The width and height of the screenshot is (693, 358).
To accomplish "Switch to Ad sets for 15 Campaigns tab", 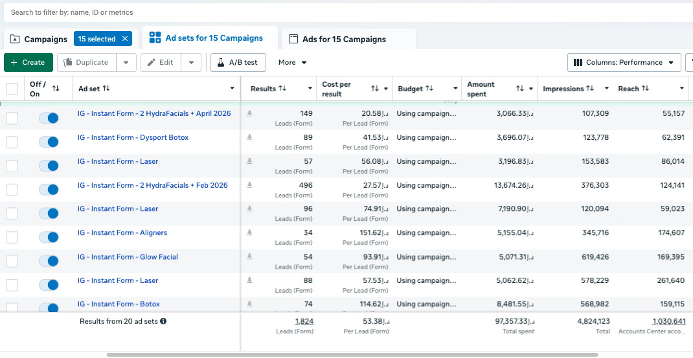I will coord(210,38).
